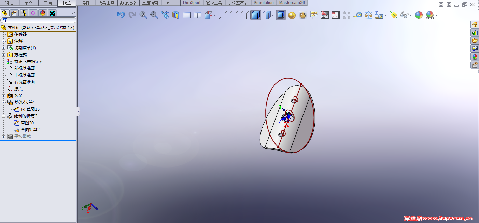Select 材质 <未指定> in the tree
The image size is (479, 223).
28,62
